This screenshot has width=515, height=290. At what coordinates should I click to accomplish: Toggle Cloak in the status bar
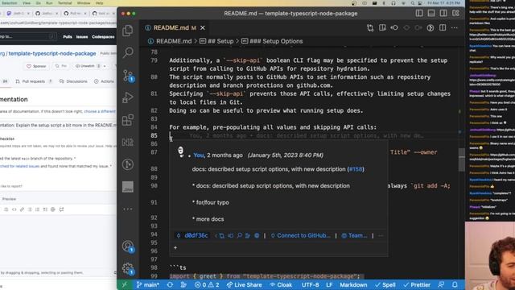281,284
